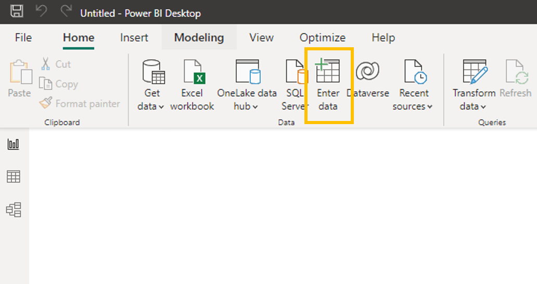This screenshot has height=284, width=537.
Task: Click the Paste clipboard button
Action: point(20,78)
